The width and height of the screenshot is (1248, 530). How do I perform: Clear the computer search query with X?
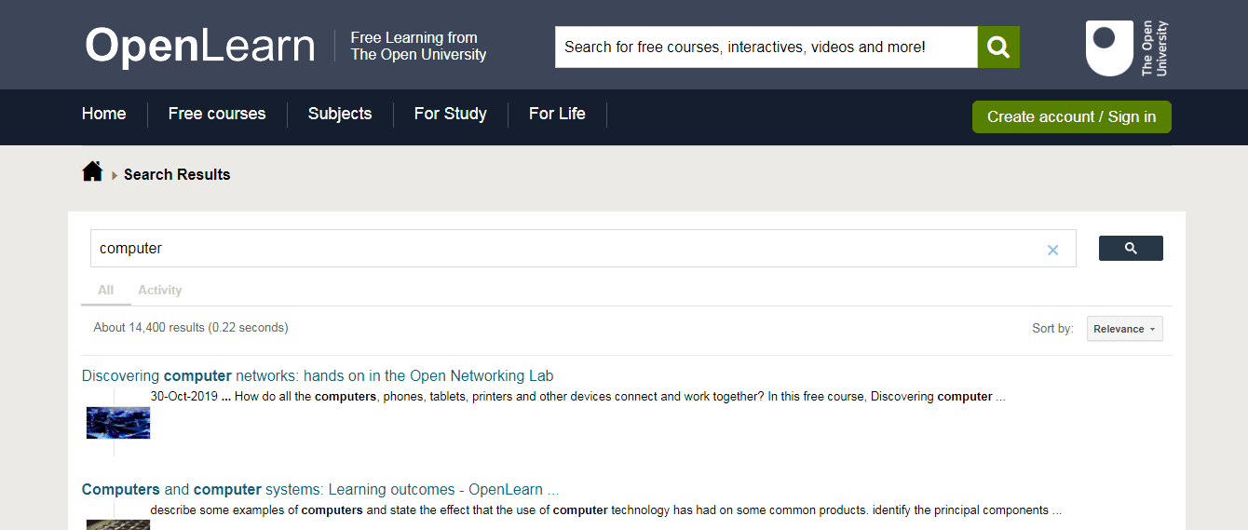point(1052,250)
